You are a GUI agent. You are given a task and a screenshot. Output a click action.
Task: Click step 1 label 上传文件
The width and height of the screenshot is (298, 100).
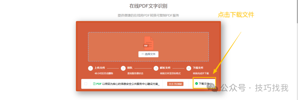point(100,68)
